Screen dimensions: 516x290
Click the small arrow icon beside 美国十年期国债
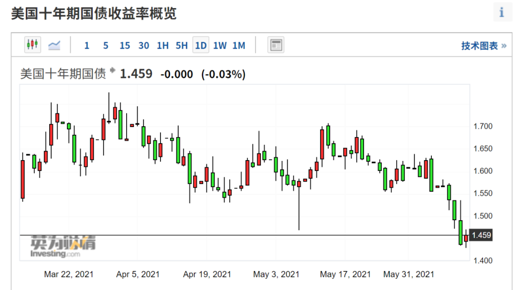(x=113, y=70)
